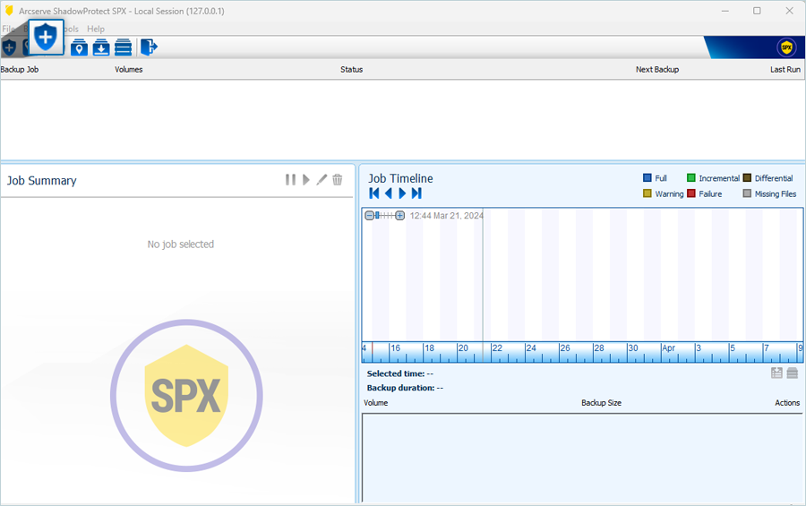Click the green Incremental legend swatch

point(690,178)
